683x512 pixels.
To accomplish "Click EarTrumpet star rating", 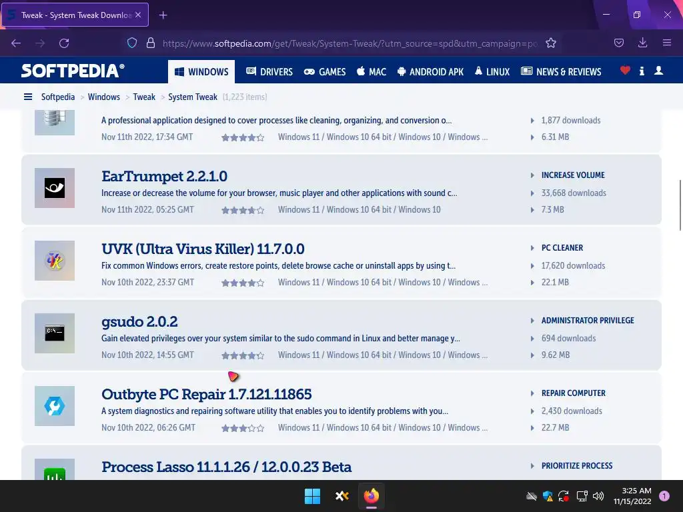I will (x=243, y=210).
